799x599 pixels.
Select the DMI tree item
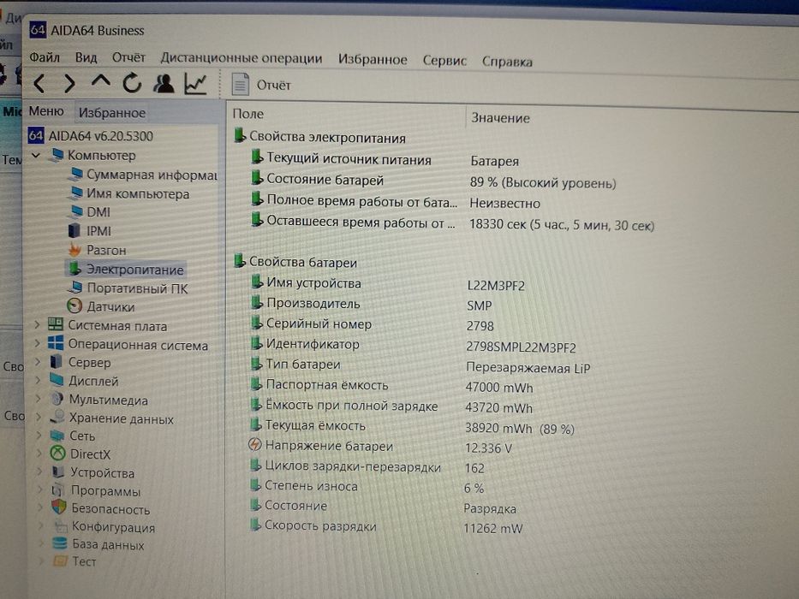click(90, 212)
